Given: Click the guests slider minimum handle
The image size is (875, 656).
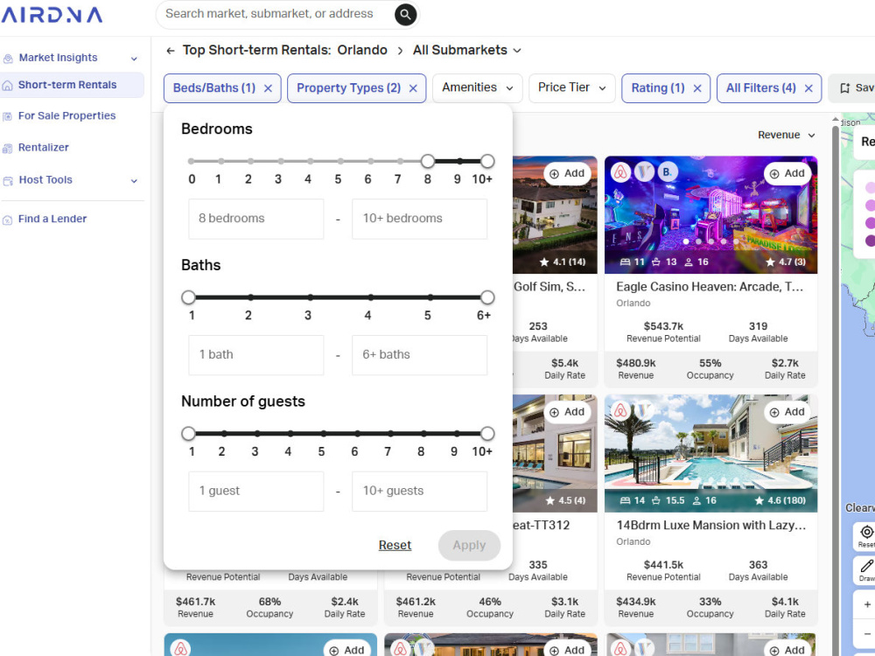Looking at the screenshot, I should click(x=189, y=434).
